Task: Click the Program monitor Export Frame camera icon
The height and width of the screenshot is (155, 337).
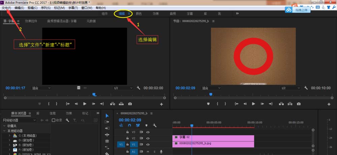Action: point(299,104)
